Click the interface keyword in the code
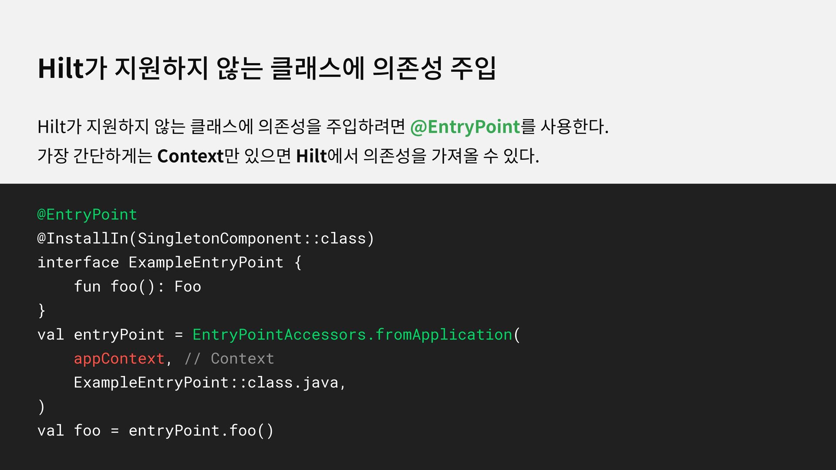 tap(78, 262)
